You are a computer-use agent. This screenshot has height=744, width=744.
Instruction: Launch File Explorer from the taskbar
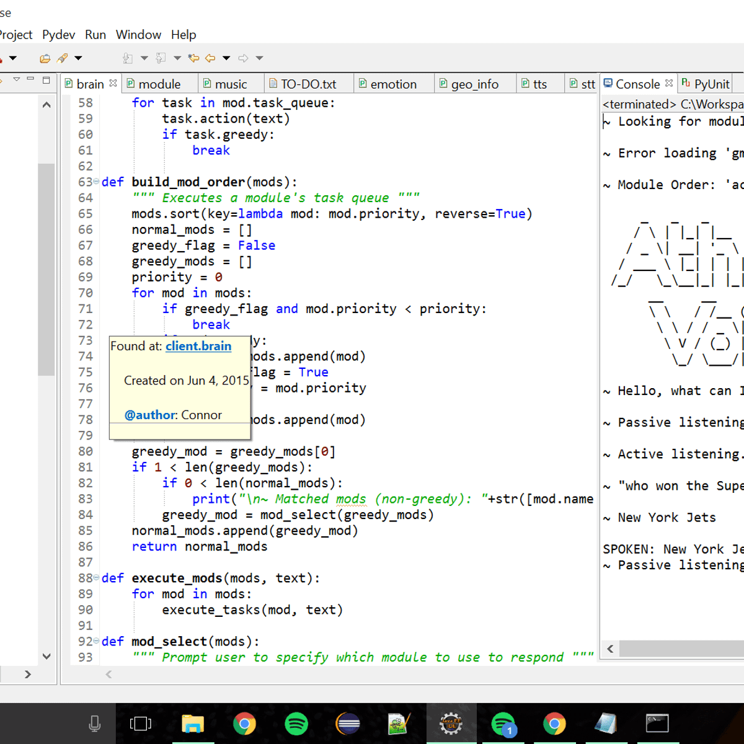193,724
